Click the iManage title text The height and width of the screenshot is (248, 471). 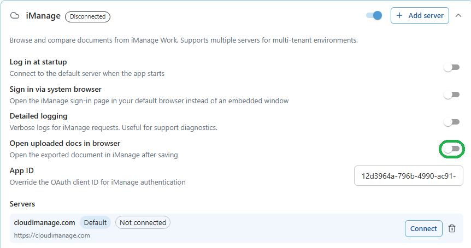coord(43,16)
